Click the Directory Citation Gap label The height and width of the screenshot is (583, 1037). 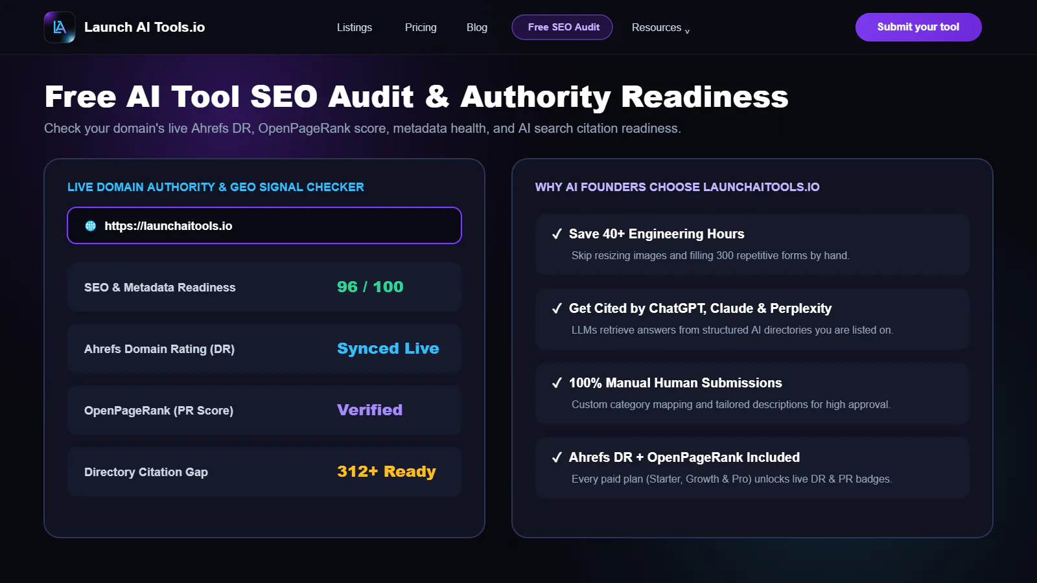[146, 472]
